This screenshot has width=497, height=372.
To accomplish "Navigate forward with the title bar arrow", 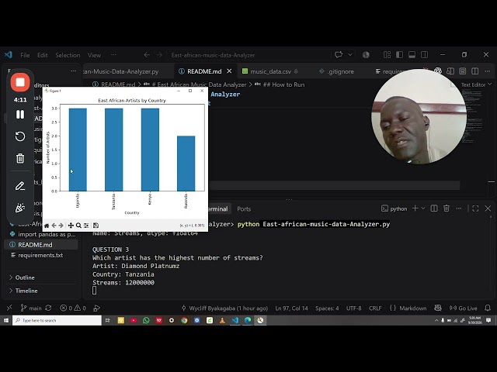I will 159,55.
